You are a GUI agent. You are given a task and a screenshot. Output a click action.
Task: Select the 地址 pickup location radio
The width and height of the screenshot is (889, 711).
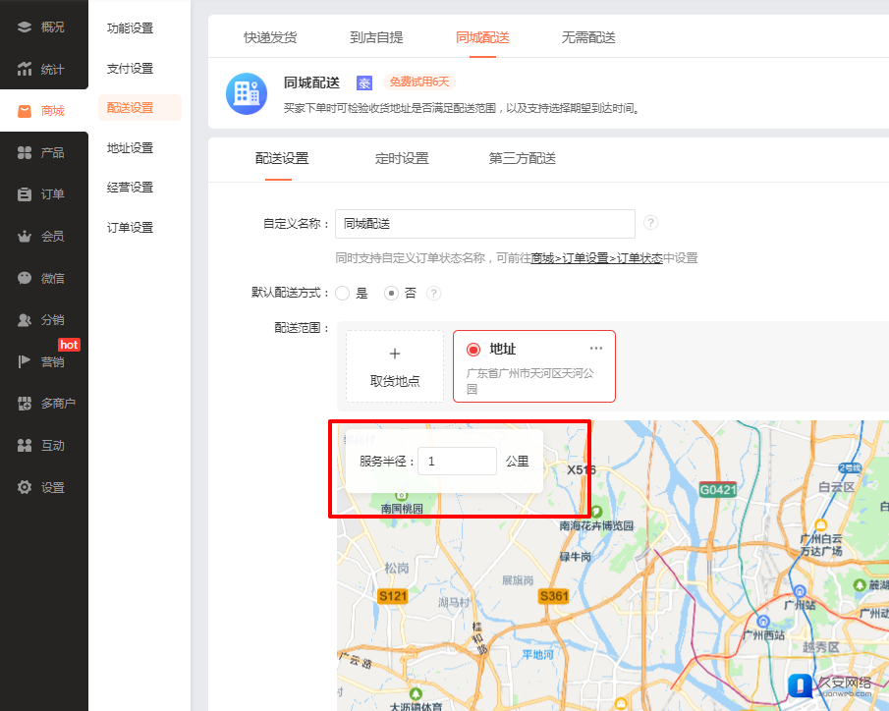(473, 350)
